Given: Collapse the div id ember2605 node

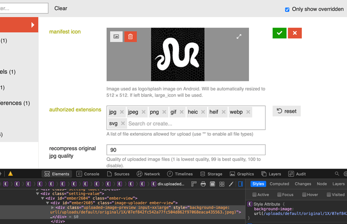Looking at the screenshot, I should [x=47, y=203].
